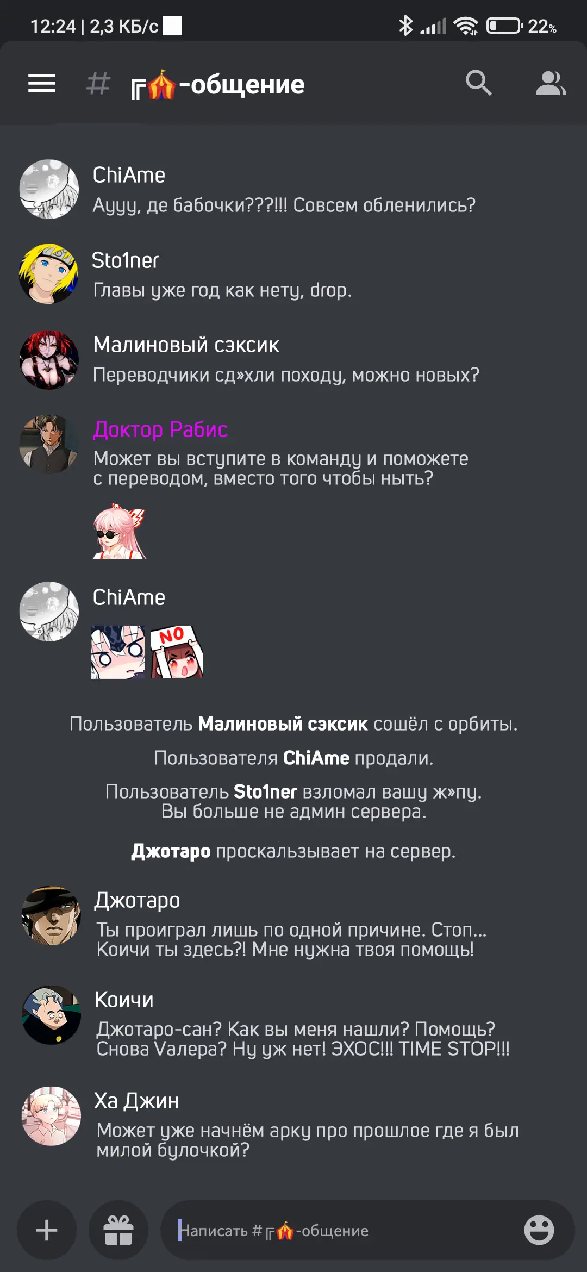
Task: Open the emoji picker smiley
Action: (539, 1230)
